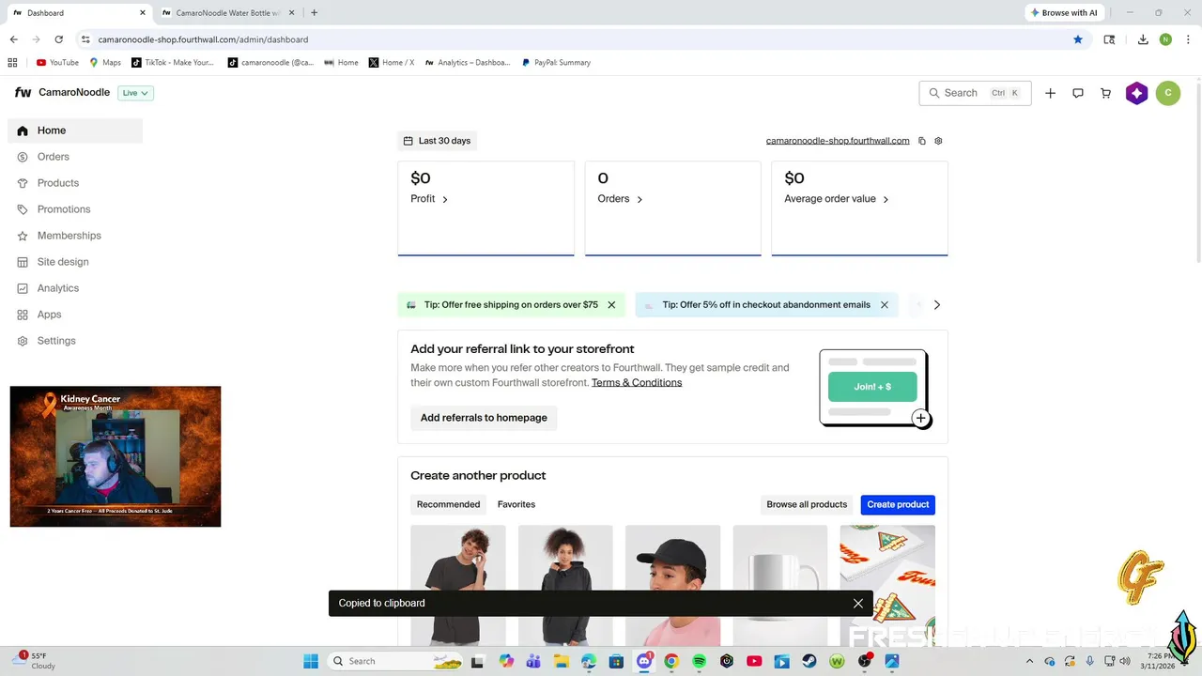Open the free shipping over $75 tip
The width and height of the screenshot is (1202, 676).
point(510,305)
